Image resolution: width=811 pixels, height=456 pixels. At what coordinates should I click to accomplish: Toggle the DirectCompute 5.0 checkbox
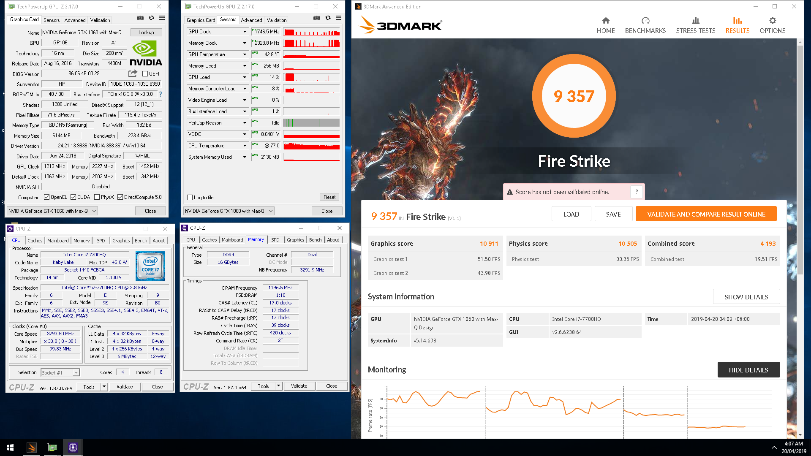[120, 197]
